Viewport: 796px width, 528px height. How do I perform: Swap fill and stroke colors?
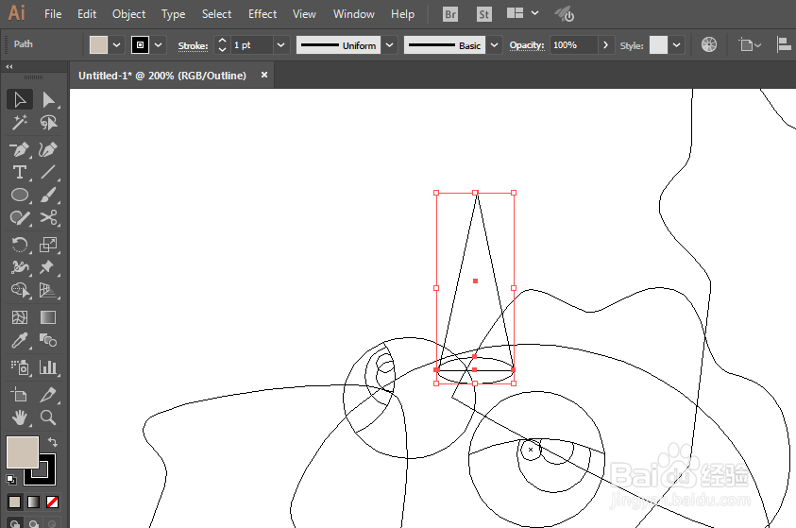click(52, 442)
